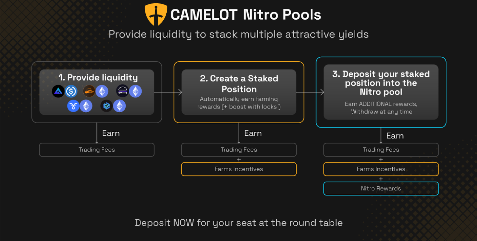
Task: Select the Farms Incentives box under step 2
Action: (239, 169)
